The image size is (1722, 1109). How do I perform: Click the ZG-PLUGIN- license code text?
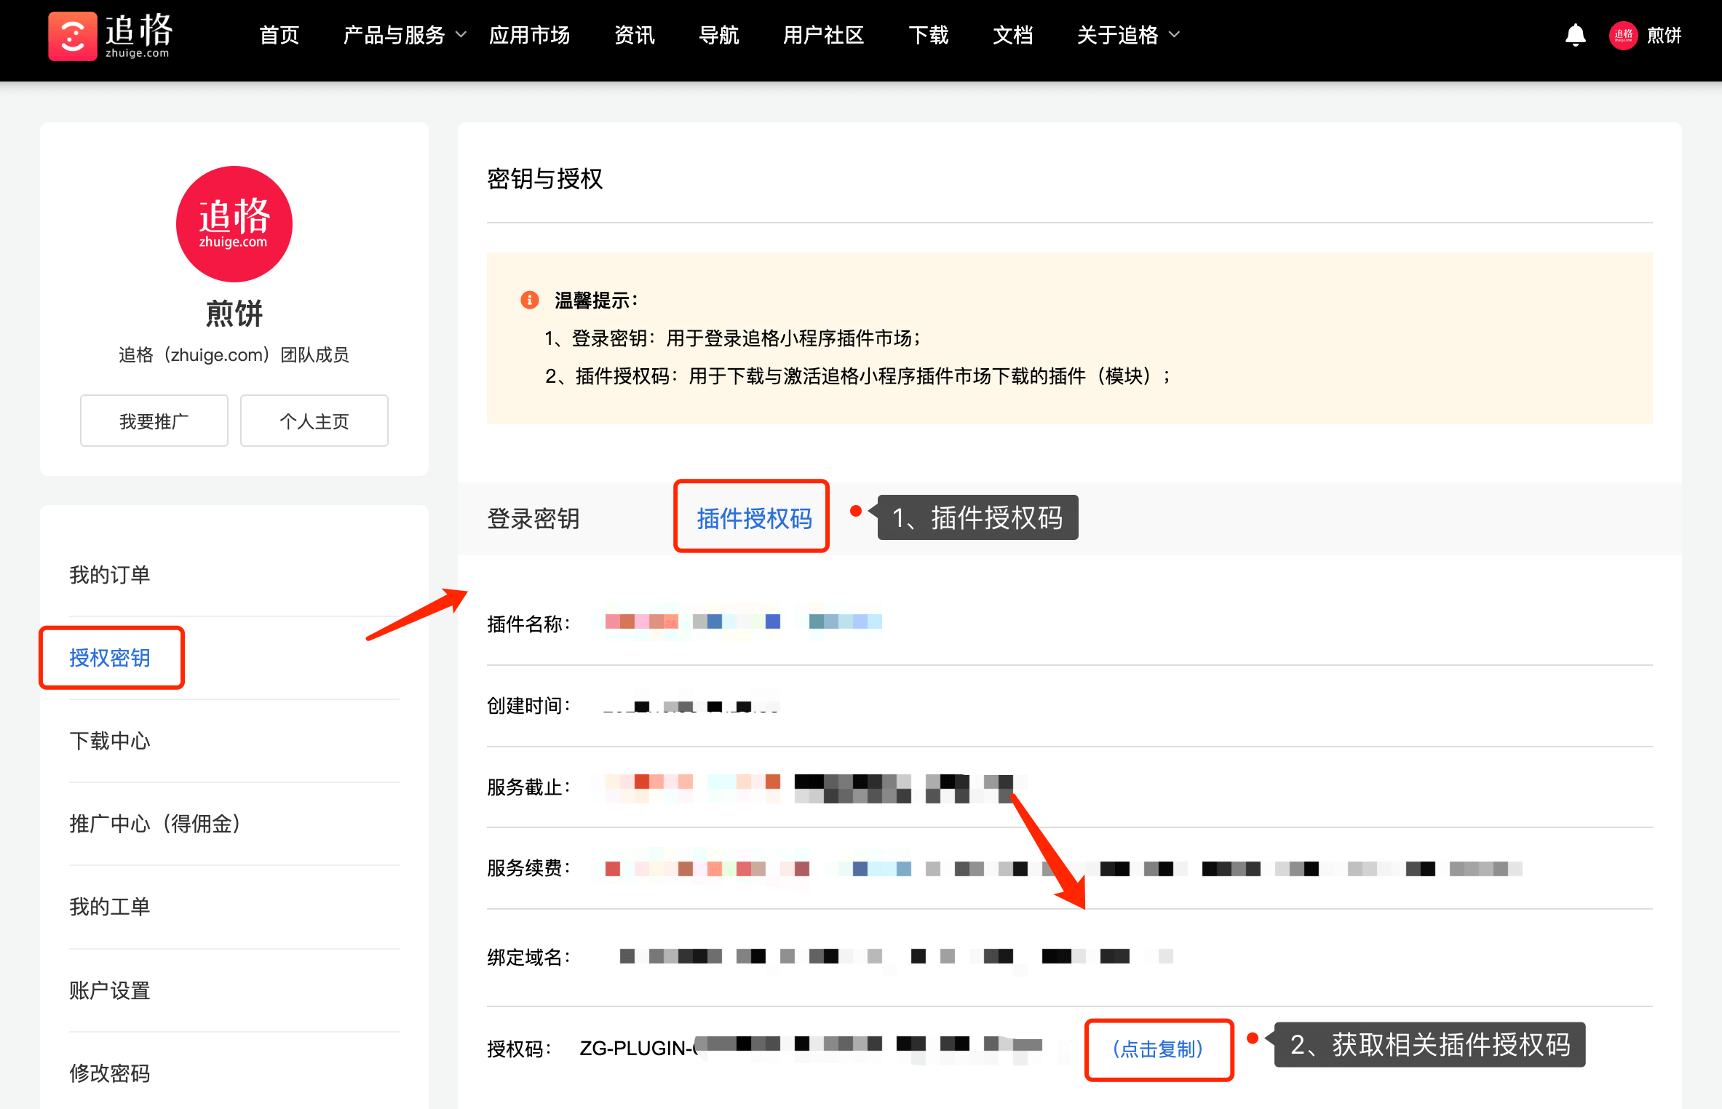point(638,1049)
